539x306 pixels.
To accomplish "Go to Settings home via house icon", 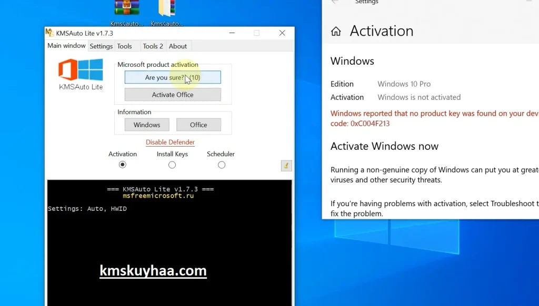I will (x=336, y=32).
